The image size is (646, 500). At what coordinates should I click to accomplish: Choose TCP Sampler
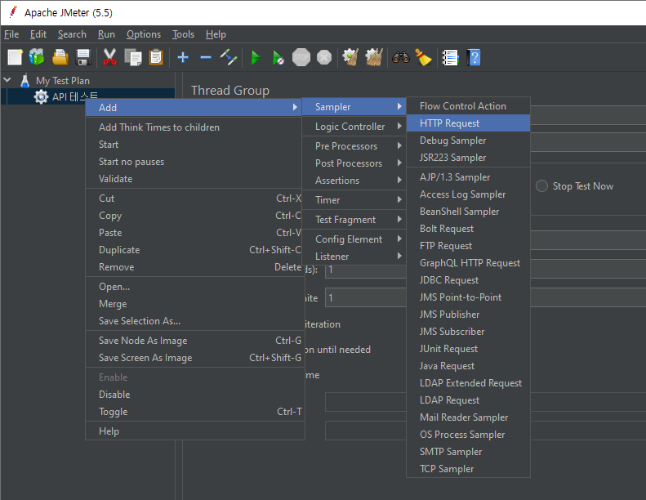point(468,469)
